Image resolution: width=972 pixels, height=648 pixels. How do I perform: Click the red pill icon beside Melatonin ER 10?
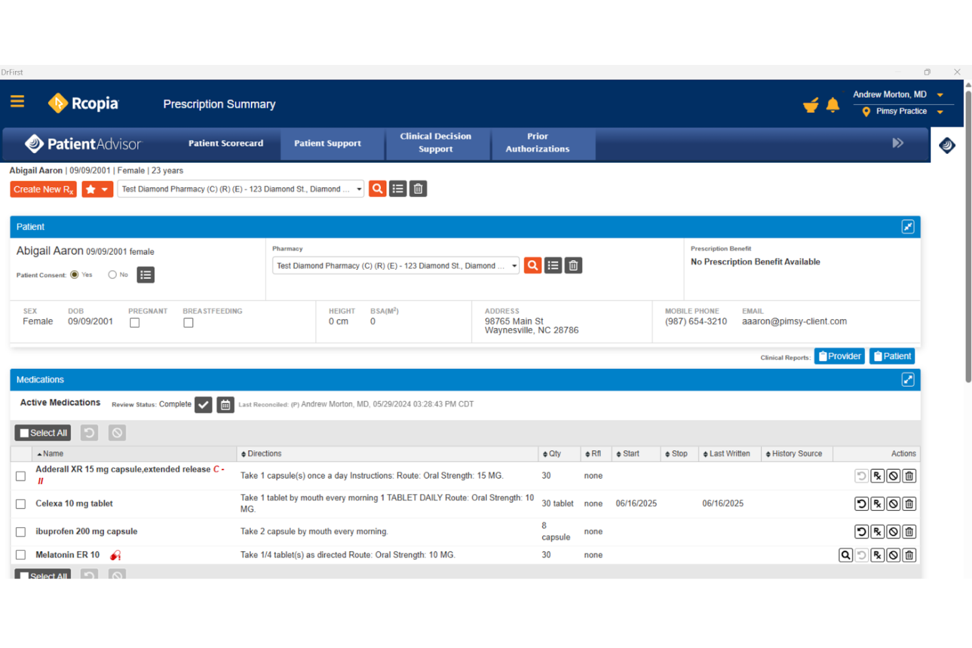pyautogui.click(x=116, y=555)
